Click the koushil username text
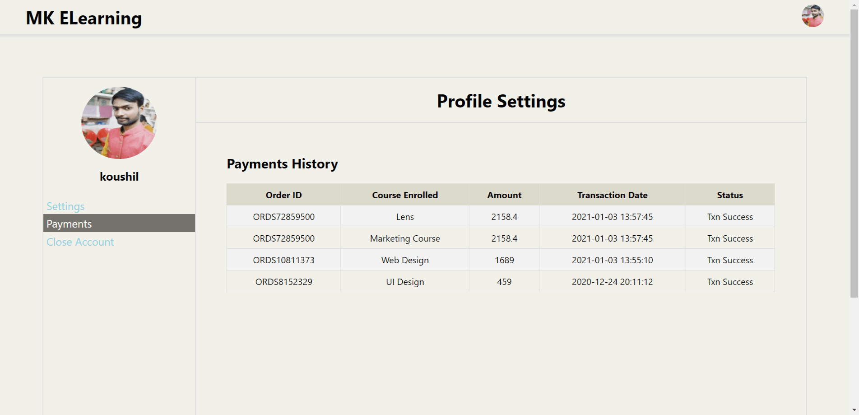The image size is (859, 415). point(119,177)
